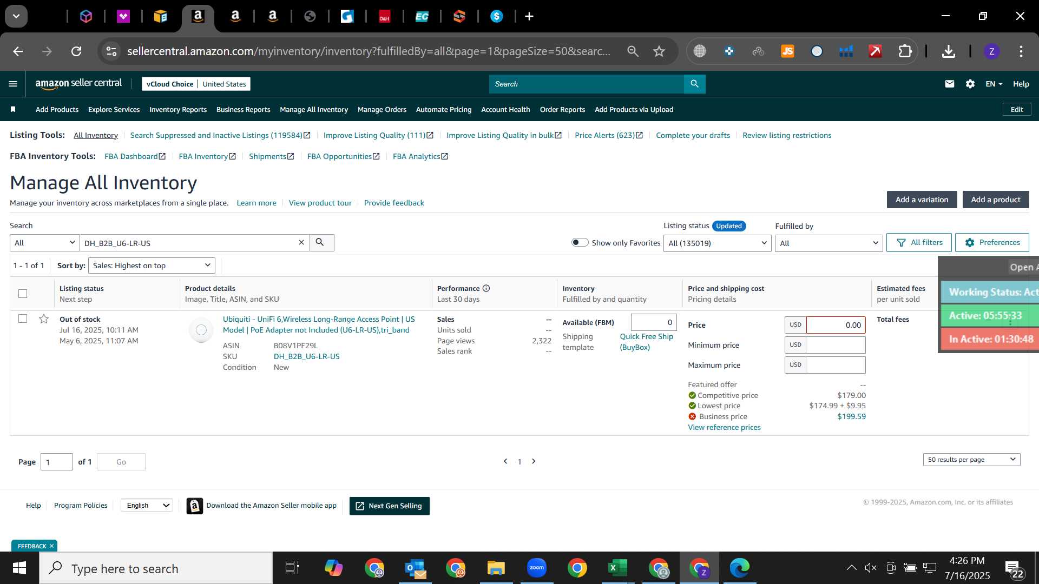Run the inventory search magnifier button
1039x584 pixels.
[321, 243]
